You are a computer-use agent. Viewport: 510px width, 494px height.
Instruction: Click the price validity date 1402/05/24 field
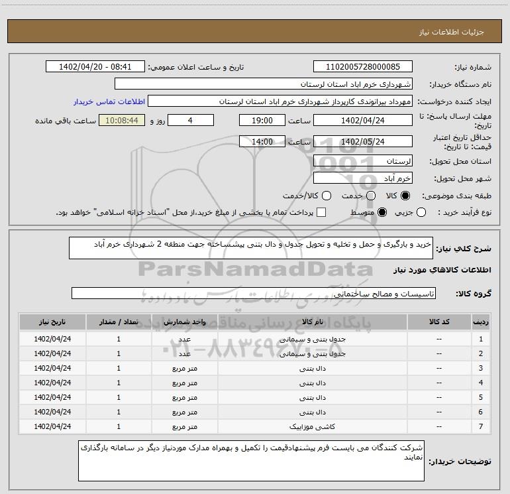[363, 141]
